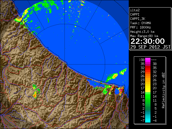This screenshot has width=172, height=129.
Task: Click the offshore orange echo cell in southeast sea
Action: click(x=114, y=76)
